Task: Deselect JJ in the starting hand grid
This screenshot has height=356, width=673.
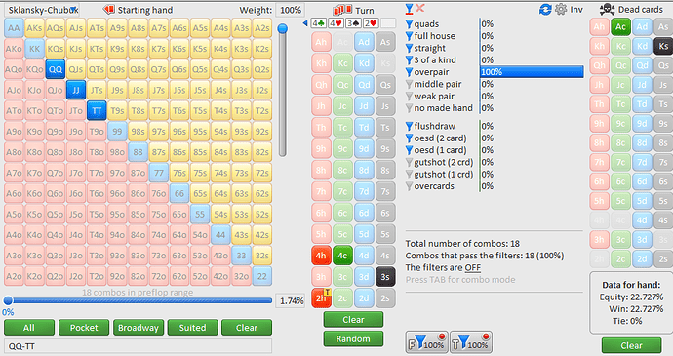Action: click(x=76, y=90)
